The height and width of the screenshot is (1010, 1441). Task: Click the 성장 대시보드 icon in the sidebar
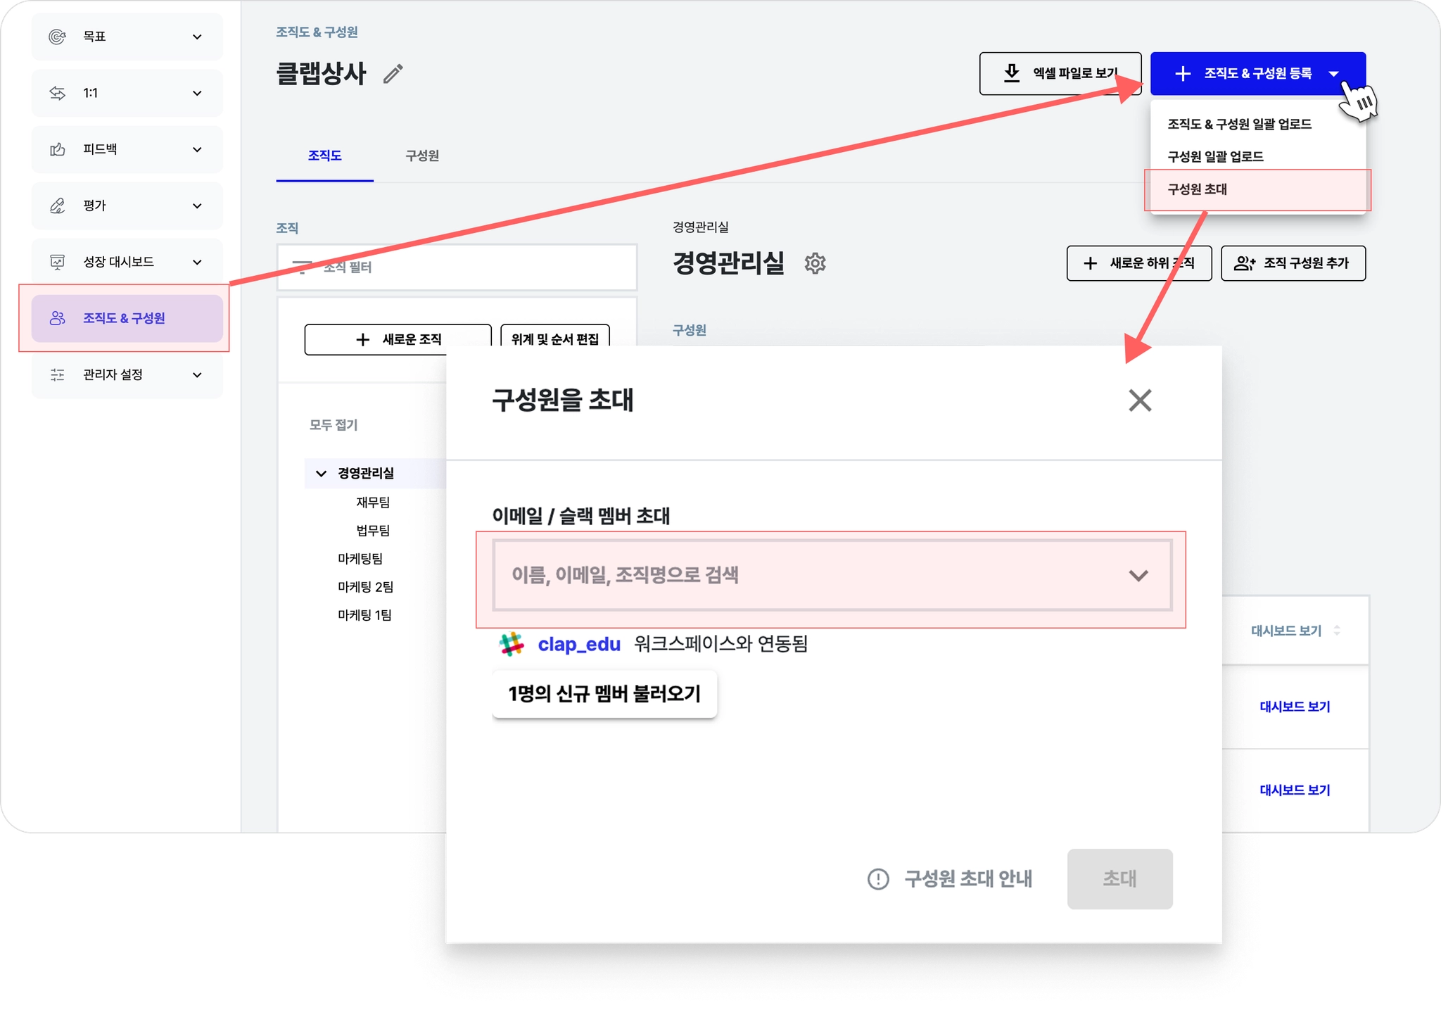coord(58,262)
